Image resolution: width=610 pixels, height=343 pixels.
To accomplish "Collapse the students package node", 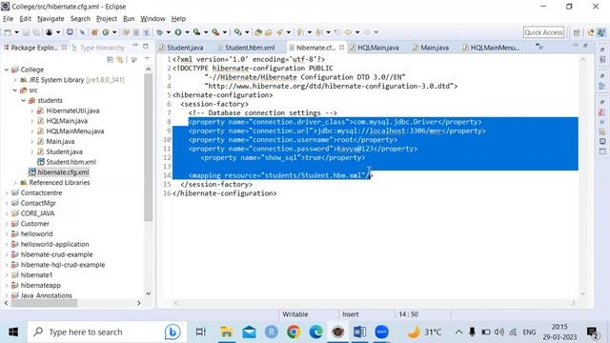I will [24, 100].
